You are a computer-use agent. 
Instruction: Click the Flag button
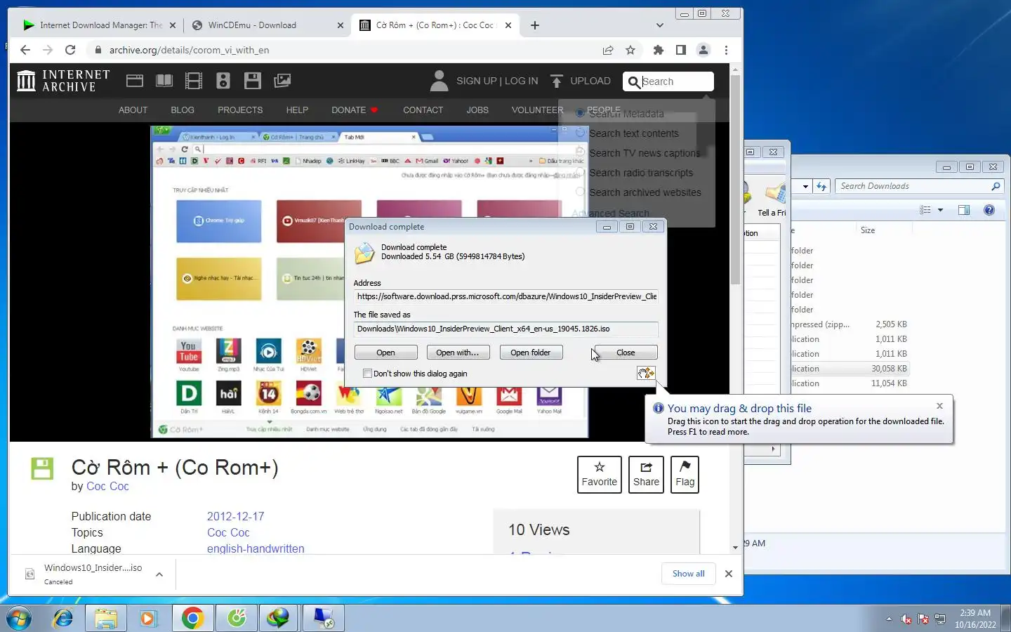tap(685, 475)
